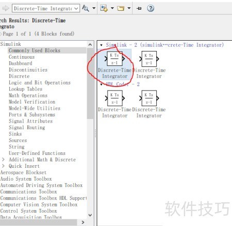
Task: Expand the Quick Insert library node
Action: point(3,166)
